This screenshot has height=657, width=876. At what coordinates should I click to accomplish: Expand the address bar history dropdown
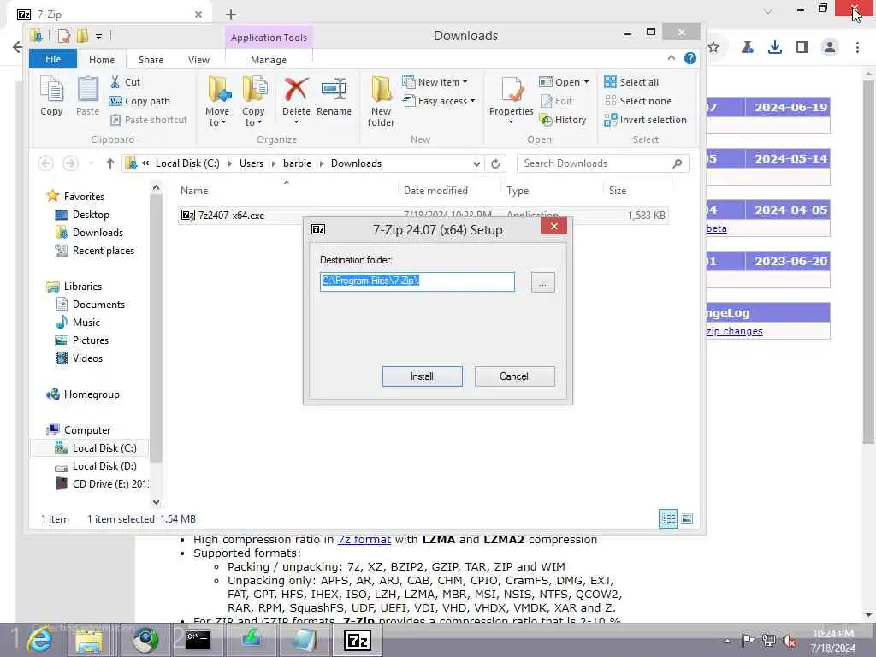(x=476, y=163)
